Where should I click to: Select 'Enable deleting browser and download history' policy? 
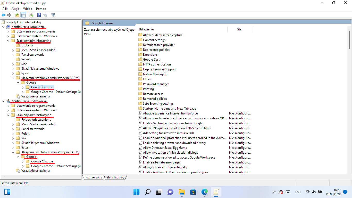tap(174, 143)
